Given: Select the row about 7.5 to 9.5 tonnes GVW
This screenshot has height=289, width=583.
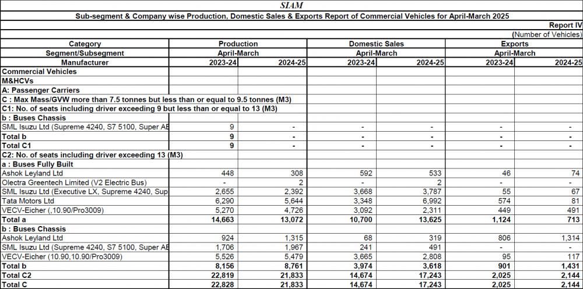Looking at the screenshot, I should [x=146, y=99].
